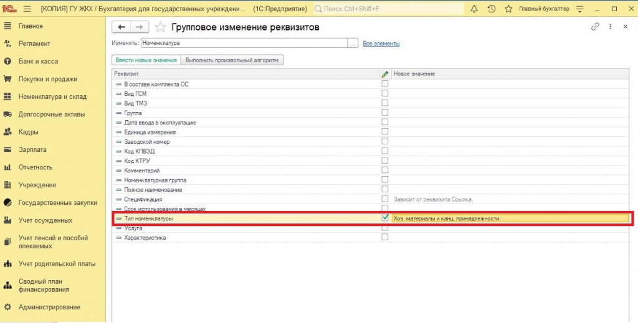The width and height of the screenshot is (638, 323).
Task: Switch to Ввести новые значения tab
Action: point(146,60)
